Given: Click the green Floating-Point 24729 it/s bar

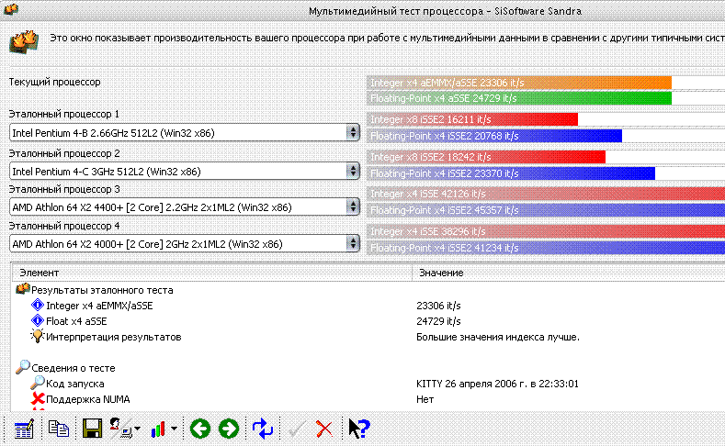Looking at the screenshot, I should click(x=519, y=98).
